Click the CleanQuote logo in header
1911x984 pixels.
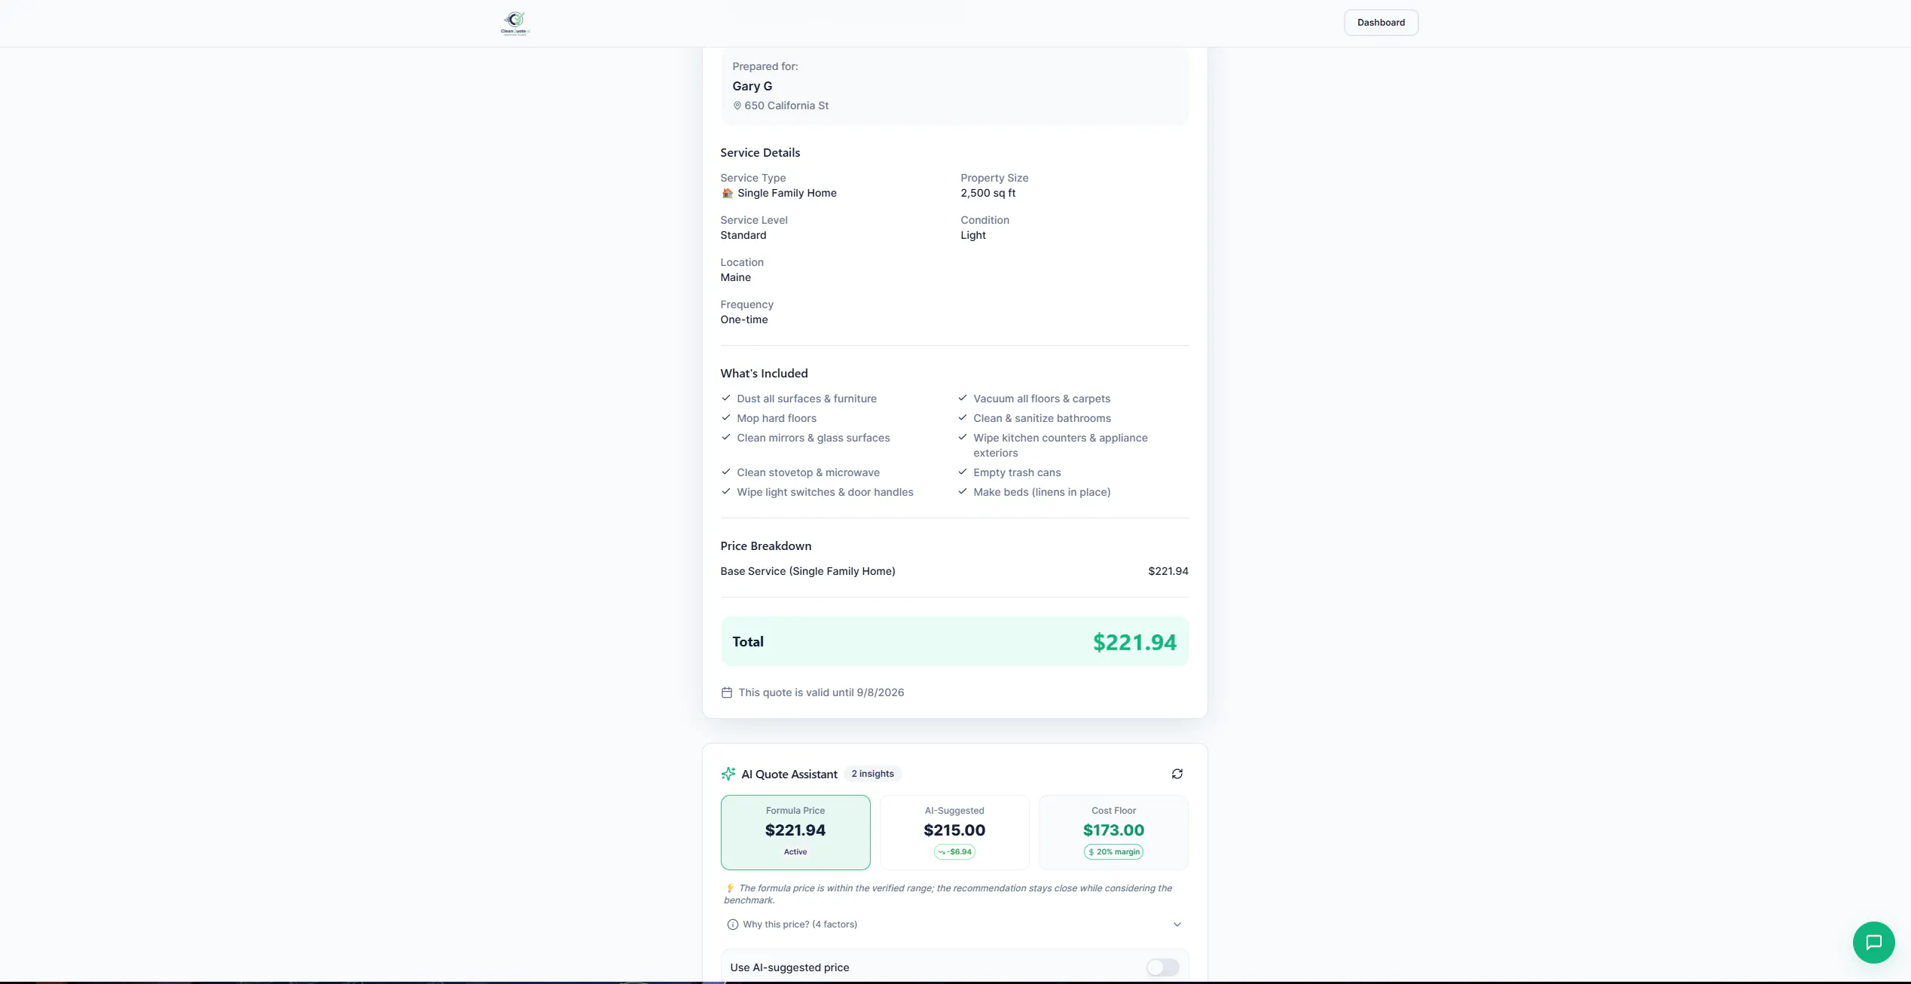coord(515,23)
